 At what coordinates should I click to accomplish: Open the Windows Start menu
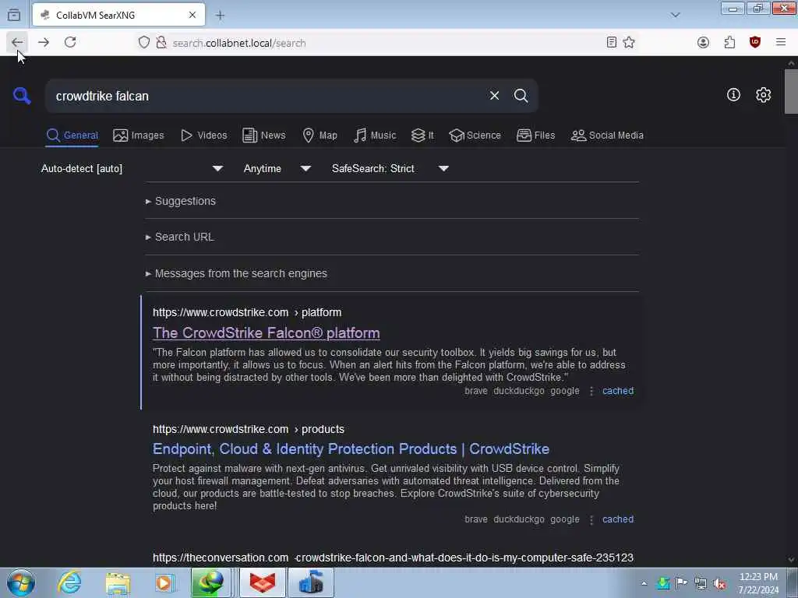(x=21, y=582)
